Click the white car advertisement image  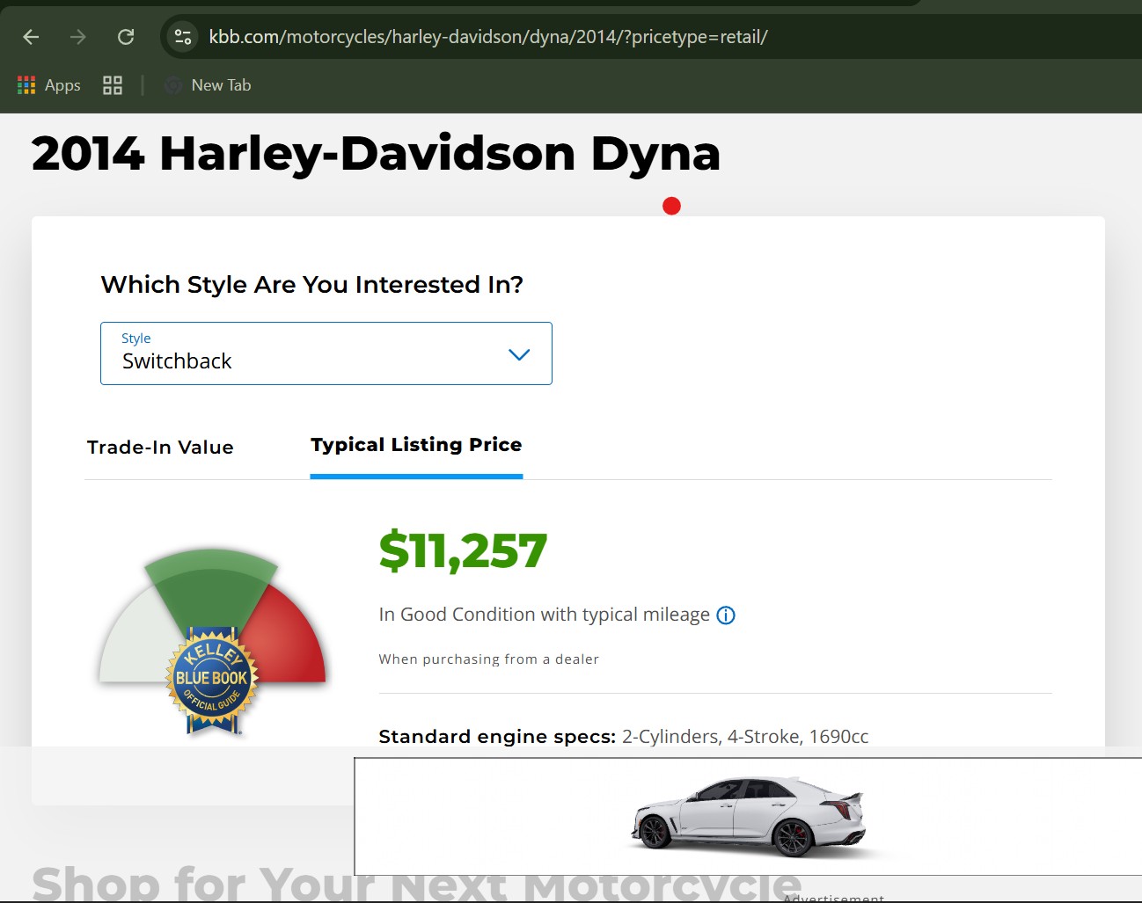(750, 817)
